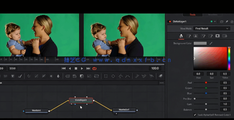This screenshot has height=120, width=234.
Task: Click the Gain value field 1.0
Action: click(225, 104)
